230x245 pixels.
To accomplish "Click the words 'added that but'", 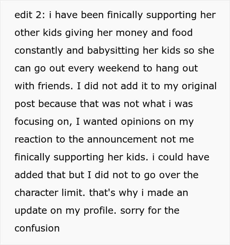I will click(49, 175).
